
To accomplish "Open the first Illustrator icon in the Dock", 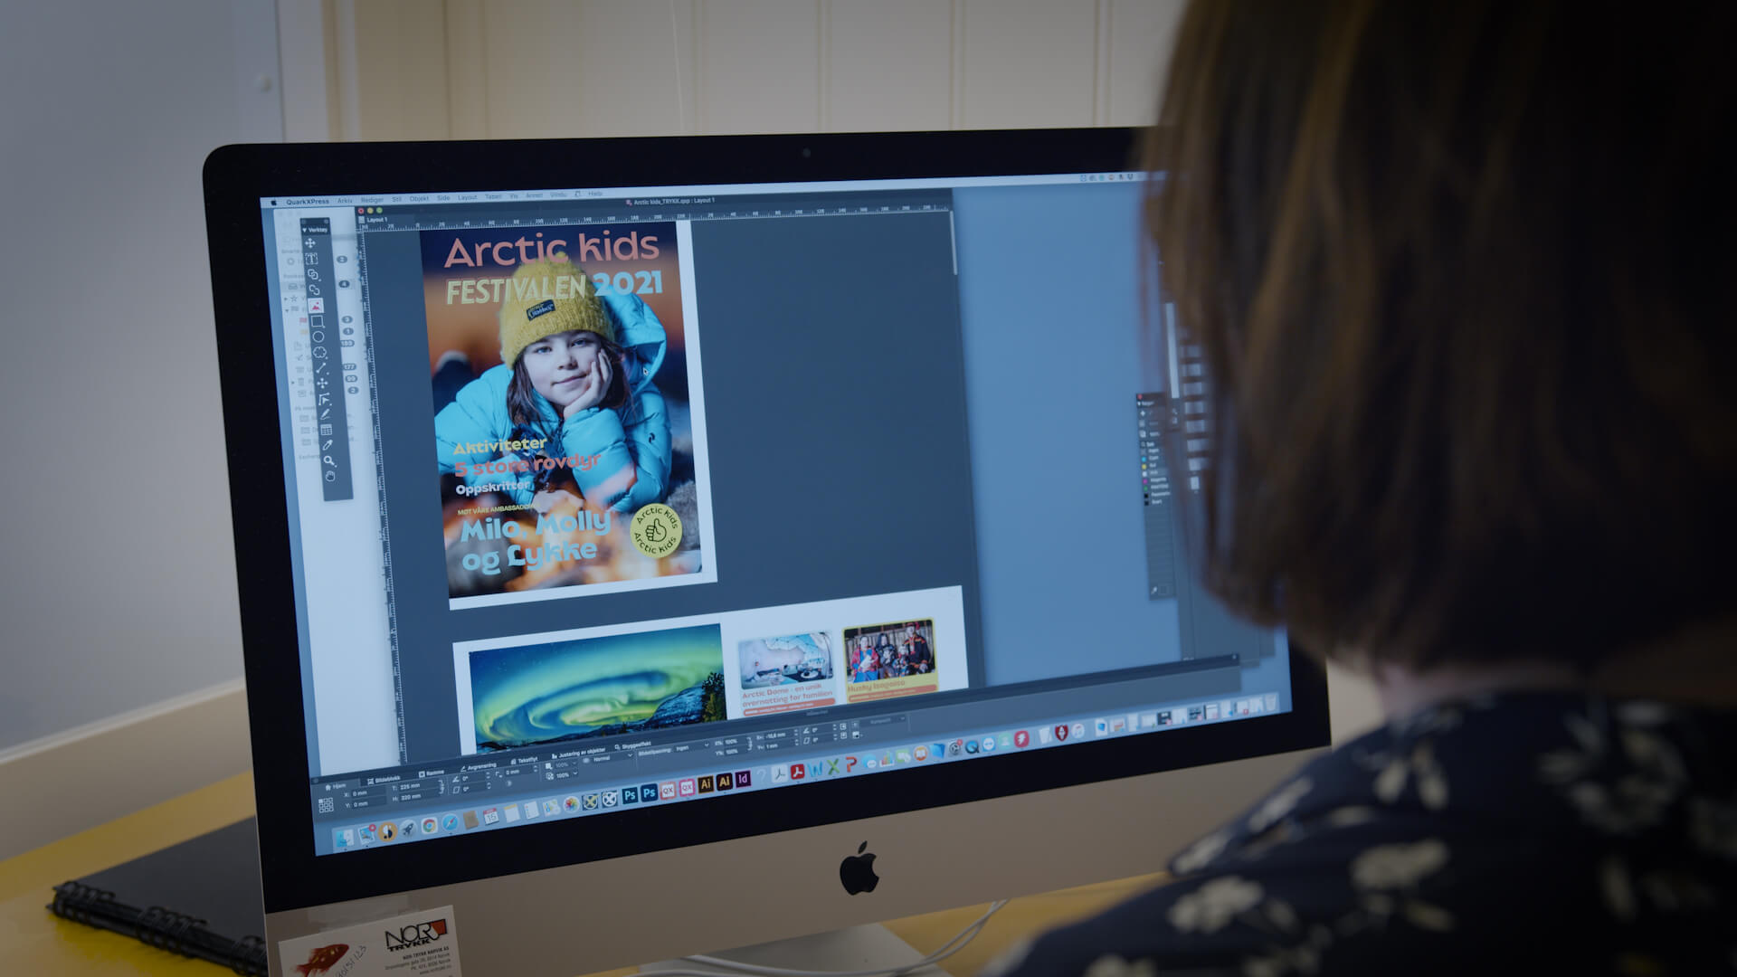I will click(706, 783).
